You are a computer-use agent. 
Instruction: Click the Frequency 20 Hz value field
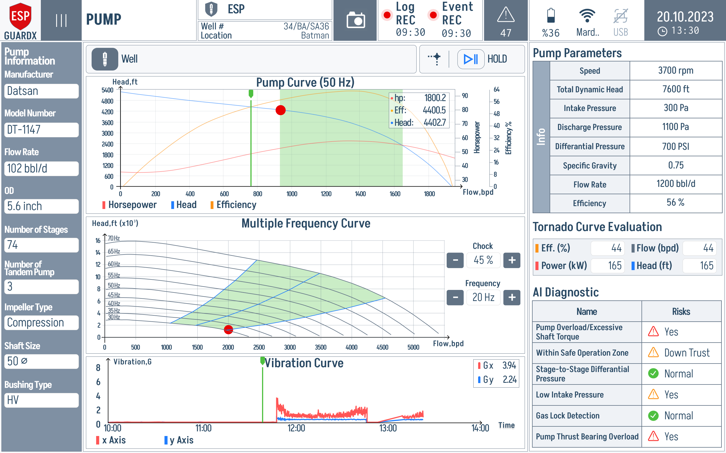[x=483, y=298]
